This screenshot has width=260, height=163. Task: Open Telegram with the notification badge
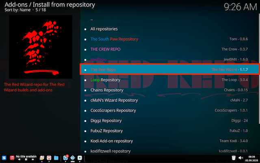coord(66,158)
